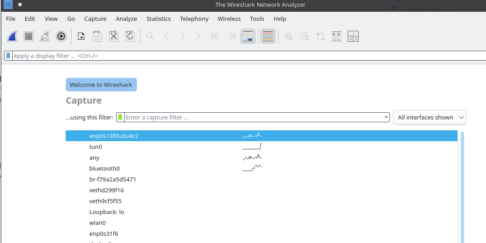Zoom in the main window text
Image resolution: width=486 pixels, height=243 pixels.
coord(288,37)
